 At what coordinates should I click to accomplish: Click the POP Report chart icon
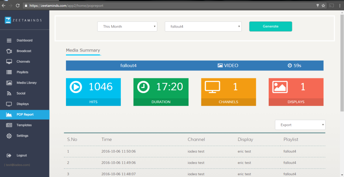[9, 114]
